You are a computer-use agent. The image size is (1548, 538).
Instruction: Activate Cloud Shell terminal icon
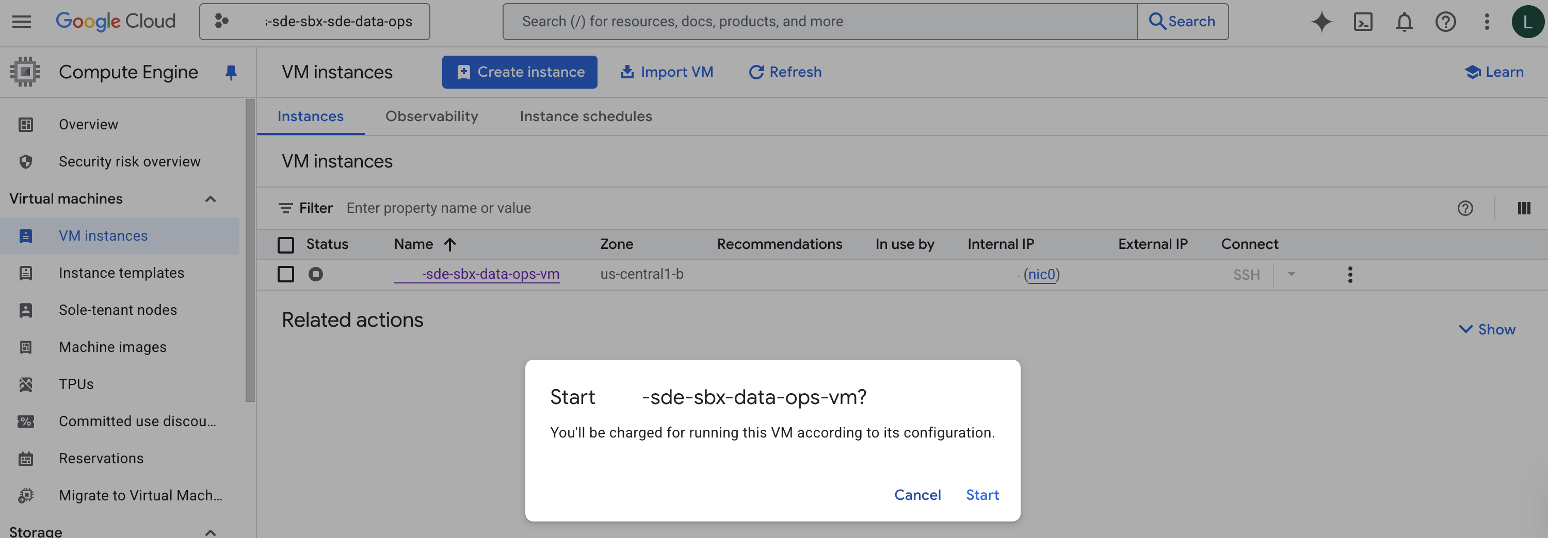pyautogui.click(x=1362, y=22)
